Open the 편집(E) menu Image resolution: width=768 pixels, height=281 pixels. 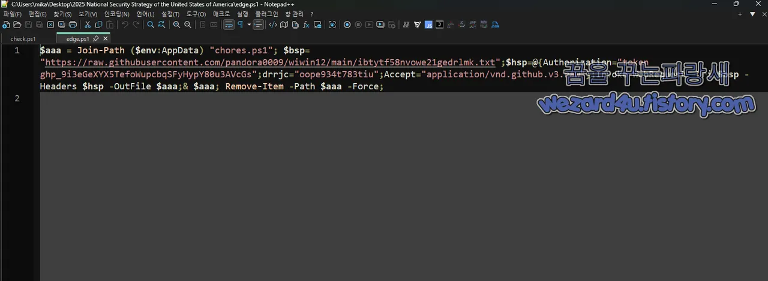coord(37,14)
